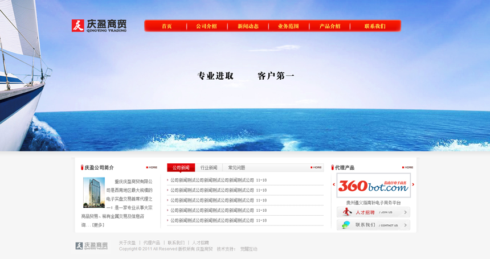Switch to the 常见问题 tab
The height and width of the screenshot is (259, 490).
click(x=236, y=168)
